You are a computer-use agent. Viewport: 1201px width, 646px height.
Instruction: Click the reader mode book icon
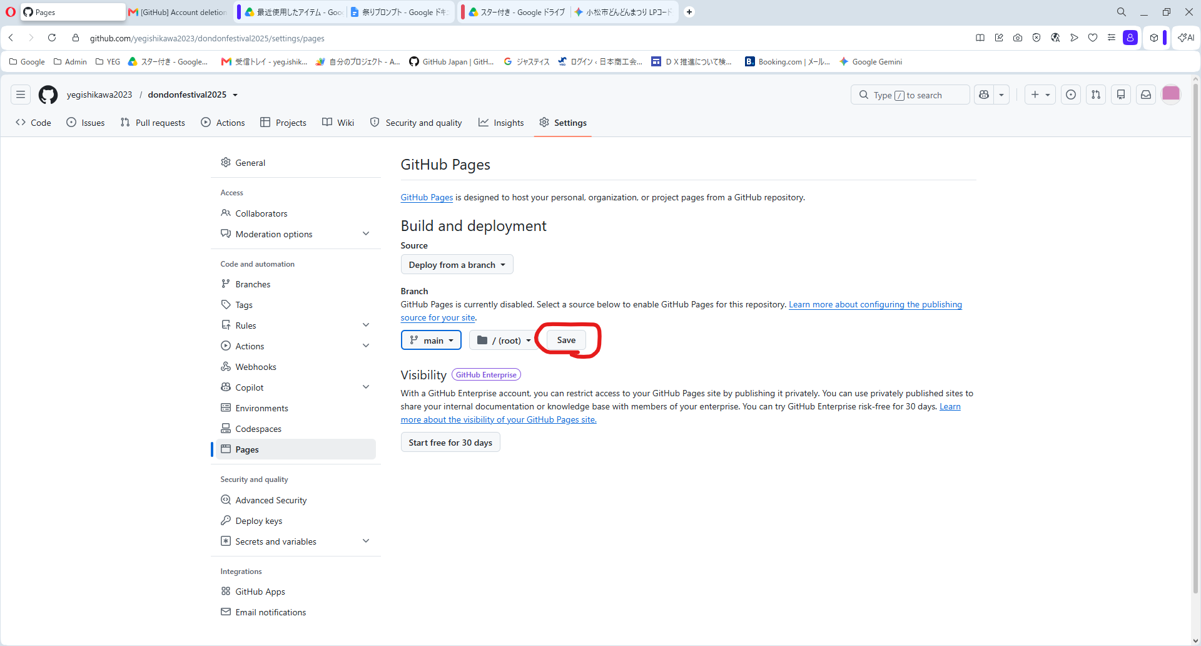980,38
